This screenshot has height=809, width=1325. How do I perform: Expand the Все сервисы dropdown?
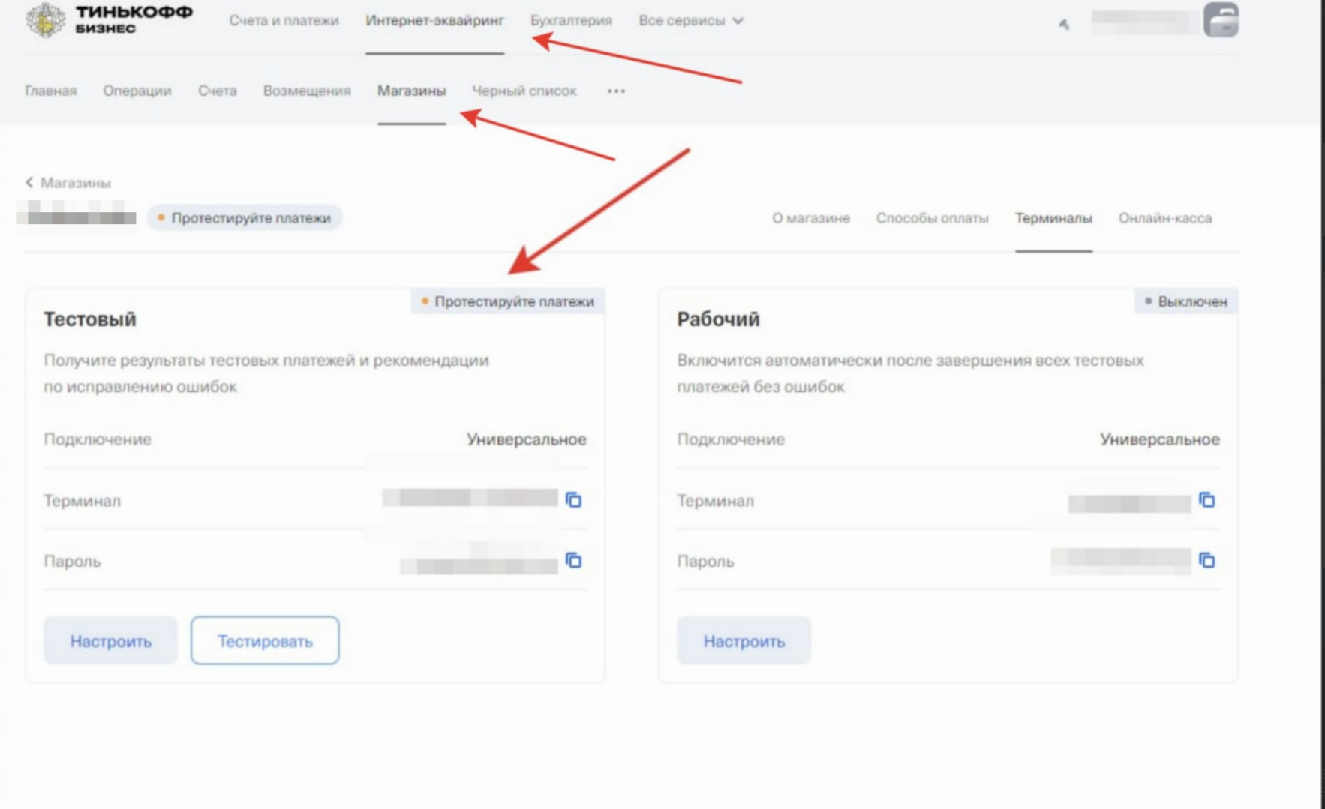(x=691, y=21)
